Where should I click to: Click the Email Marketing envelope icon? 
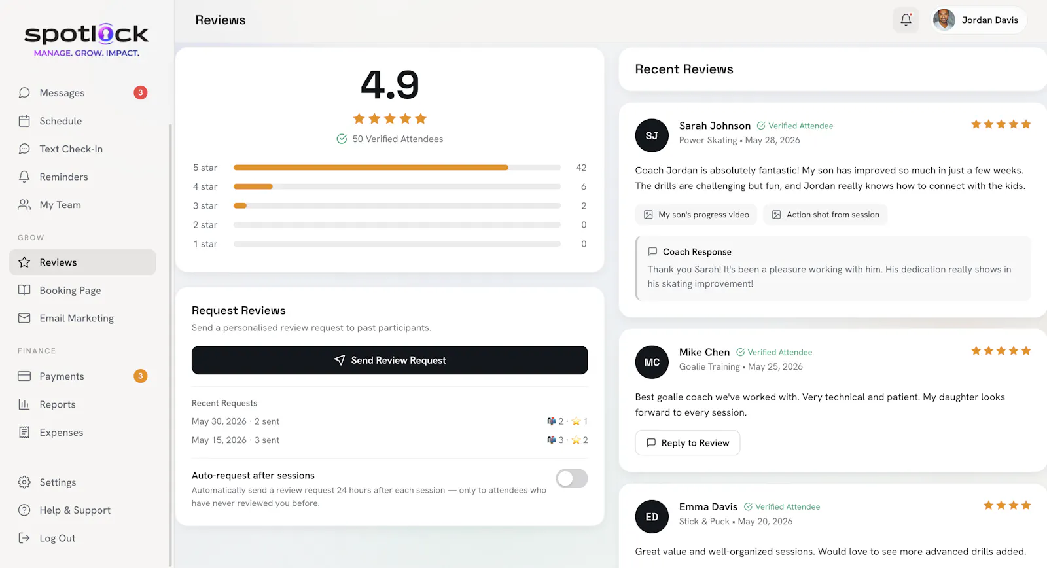[24, 318]
